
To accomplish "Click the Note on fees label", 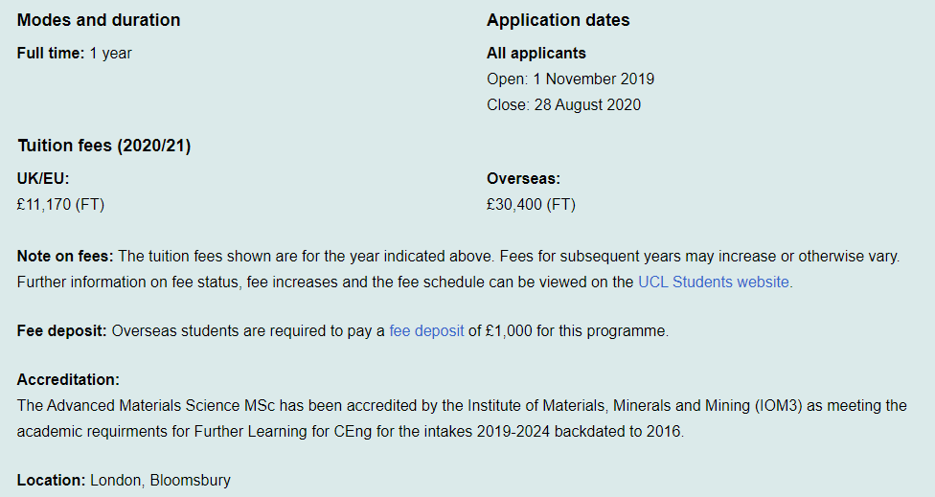I will [x=65, y=257].
